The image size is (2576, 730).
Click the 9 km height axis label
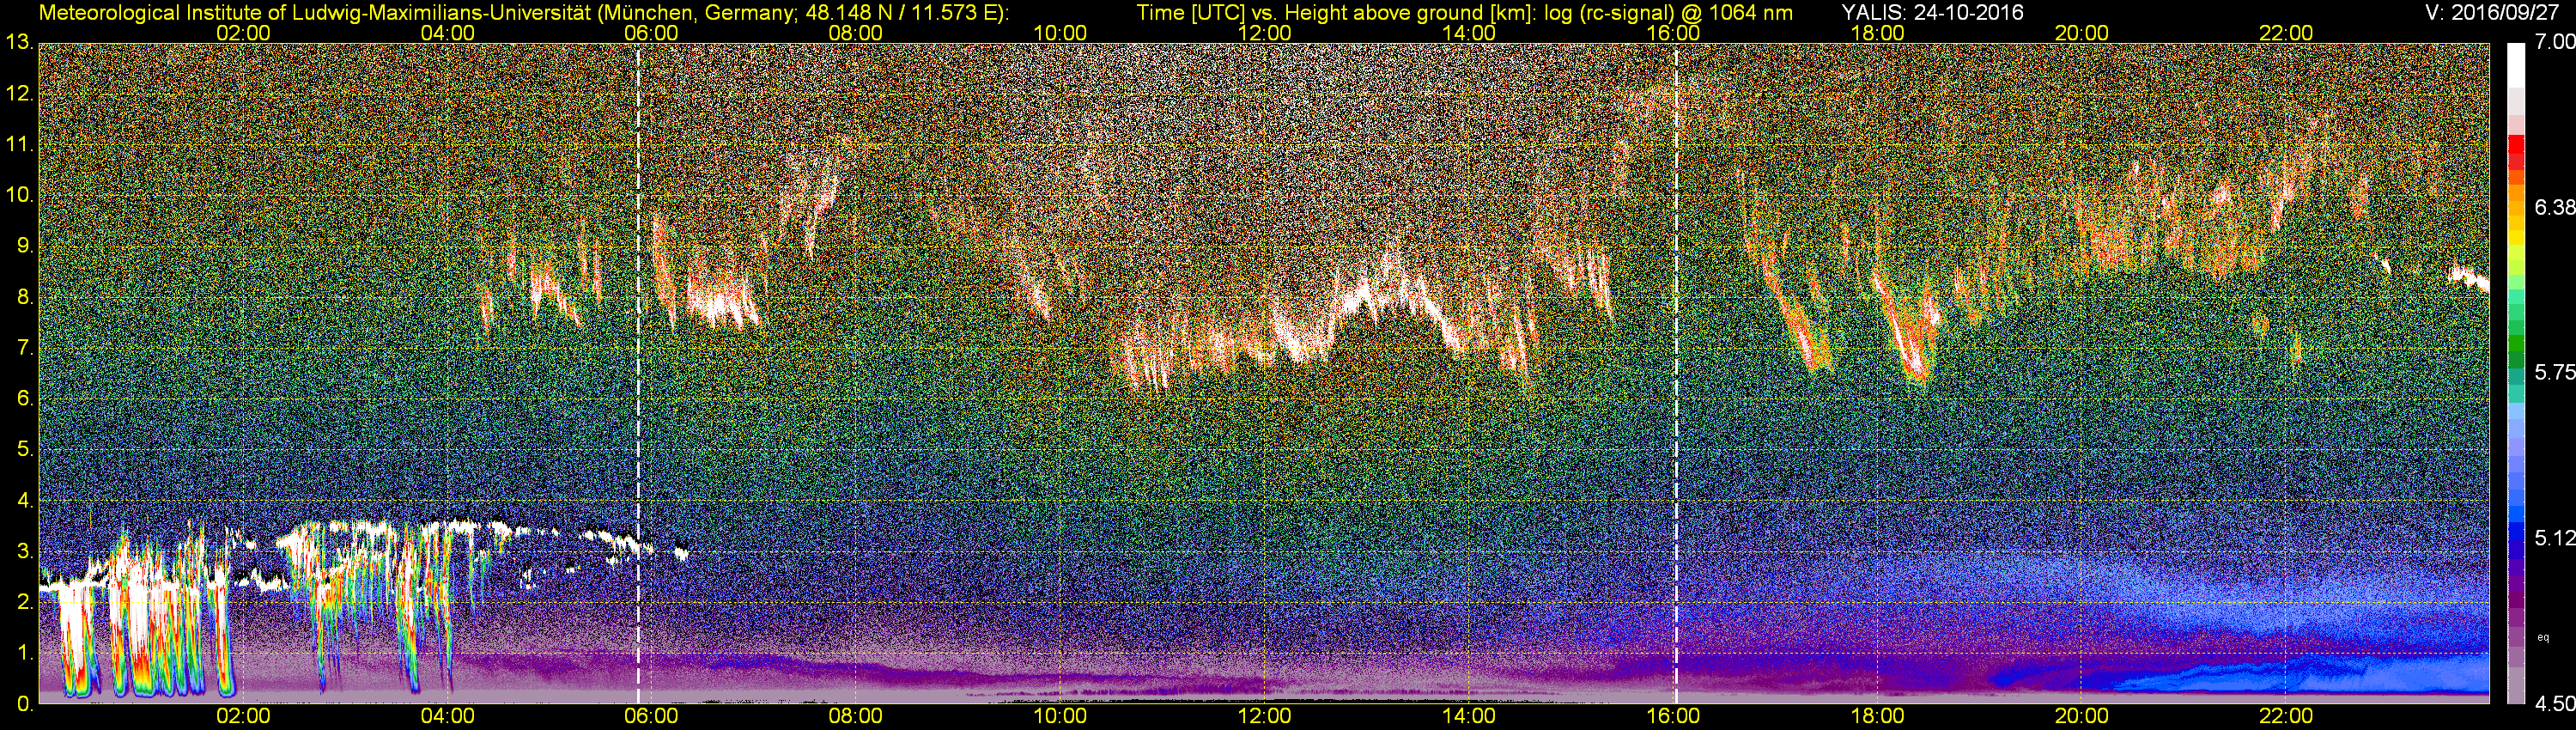[23, 247]
